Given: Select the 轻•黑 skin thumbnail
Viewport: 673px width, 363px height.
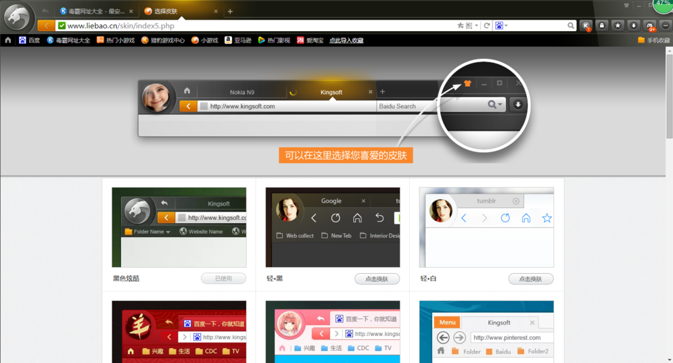Looking at the screenshot, I should [x=333, y=227].
